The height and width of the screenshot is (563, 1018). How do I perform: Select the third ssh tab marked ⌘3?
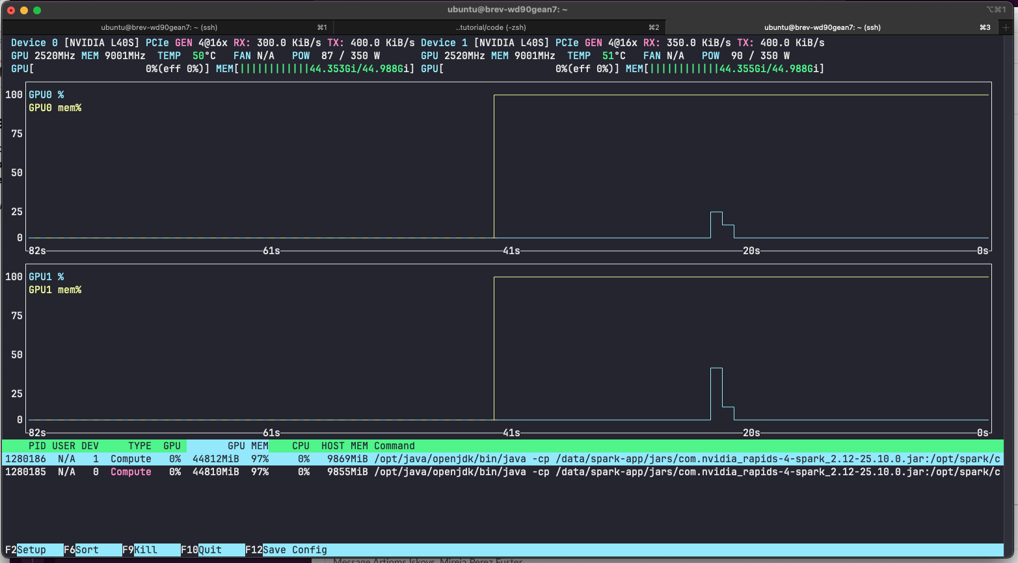click(822, 27)
